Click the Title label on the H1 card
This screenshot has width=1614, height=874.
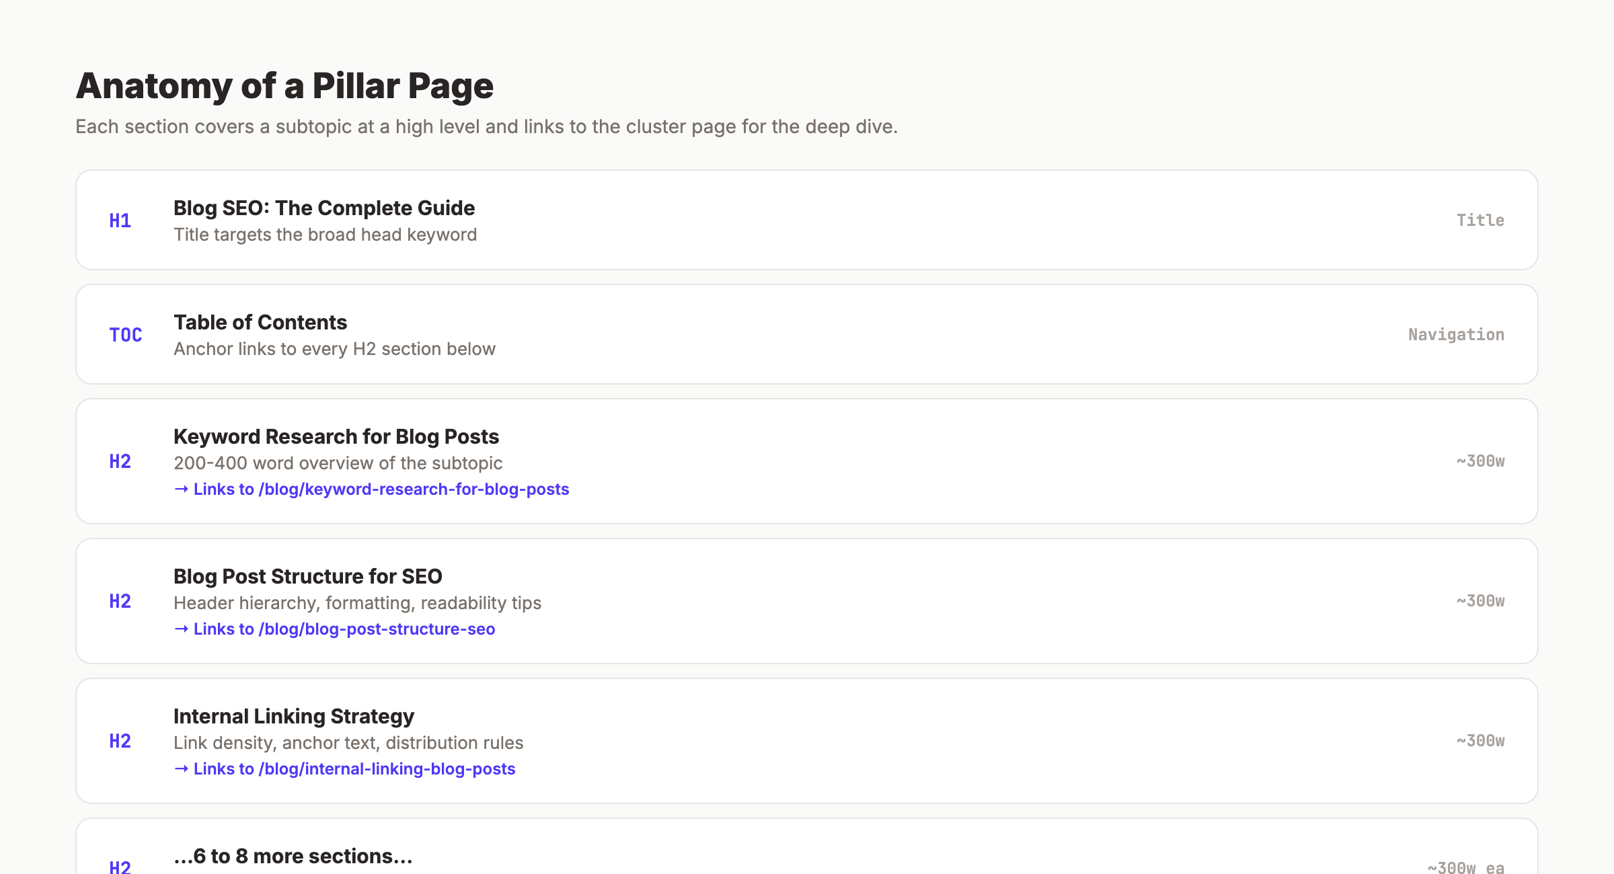click(1480, 220)
